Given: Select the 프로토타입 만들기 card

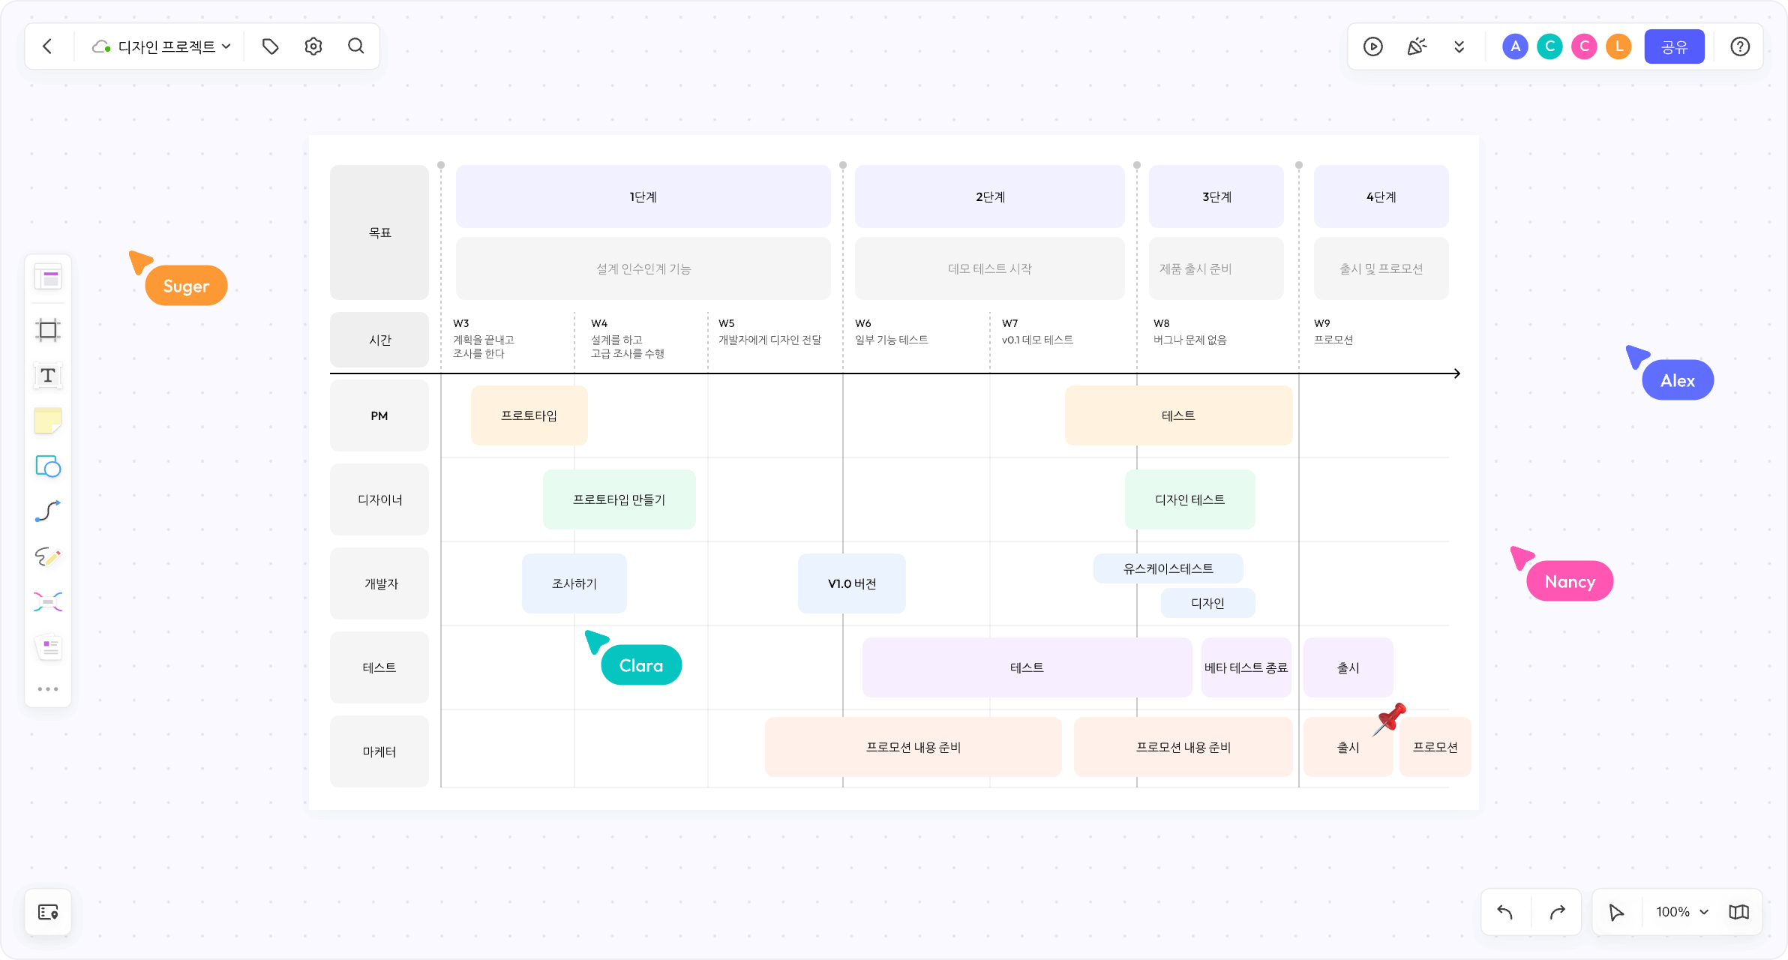Looking at the screenshot, I should [619, 499].
